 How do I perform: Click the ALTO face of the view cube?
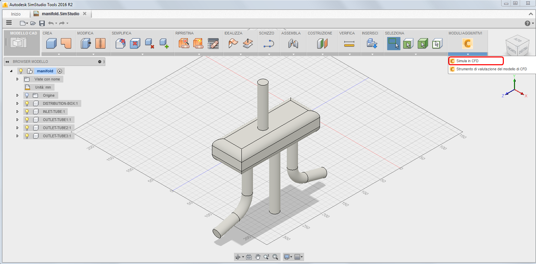(x=518, y=40)
